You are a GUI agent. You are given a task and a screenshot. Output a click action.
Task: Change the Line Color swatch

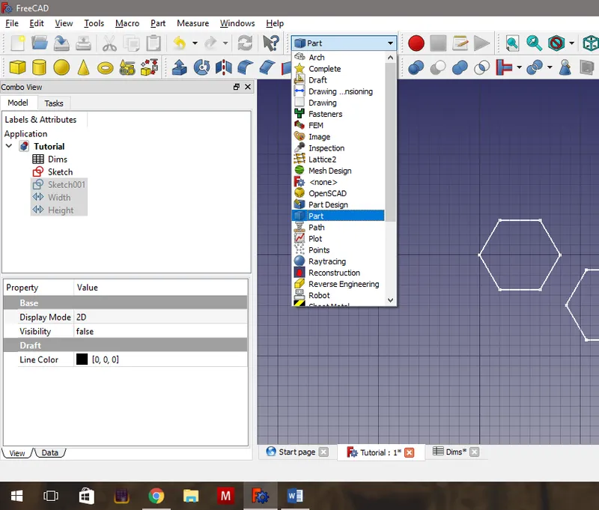coord(84,359)
